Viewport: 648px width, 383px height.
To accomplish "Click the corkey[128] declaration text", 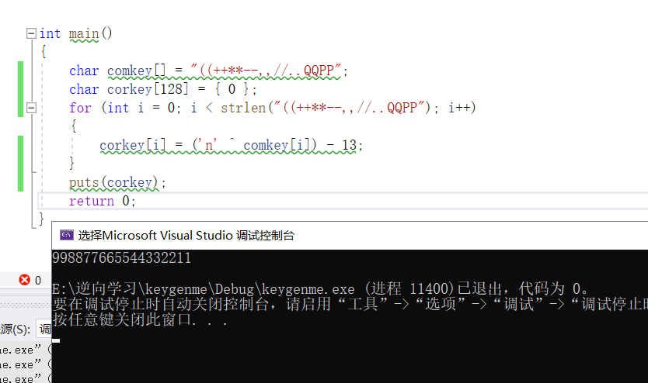I will [148, 89].
